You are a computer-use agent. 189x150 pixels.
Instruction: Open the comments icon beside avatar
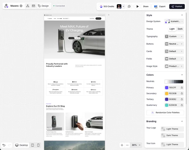tap(129, 6)
